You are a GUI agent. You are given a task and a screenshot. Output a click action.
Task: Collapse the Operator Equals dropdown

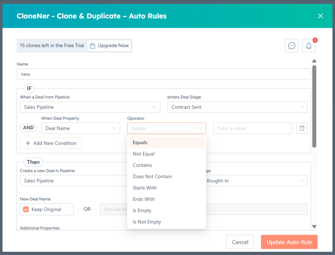click(x=166, y=128)
